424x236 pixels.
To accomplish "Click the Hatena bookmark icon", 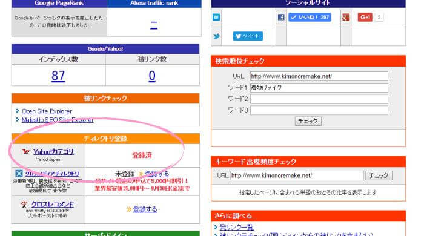I will pyautogui.click(x=216, y=18).
